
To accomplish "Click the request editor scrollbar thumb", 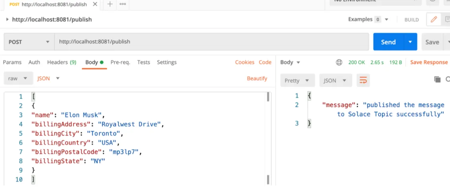I will pos(268,97).
